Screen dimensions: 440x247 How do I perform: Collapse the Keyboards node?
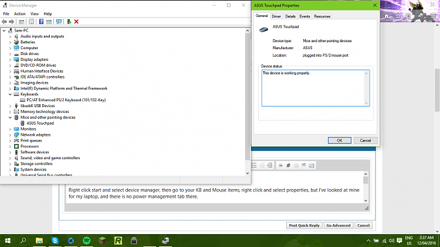(10, 94)
